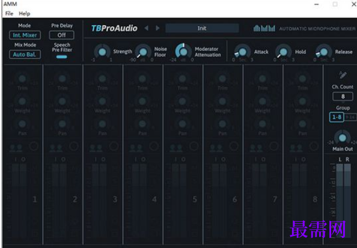This screenshot has width=357, height=248.
Task: Click channel 8 Trim knob
Action: pyautogui.click(x=302, y=79)
